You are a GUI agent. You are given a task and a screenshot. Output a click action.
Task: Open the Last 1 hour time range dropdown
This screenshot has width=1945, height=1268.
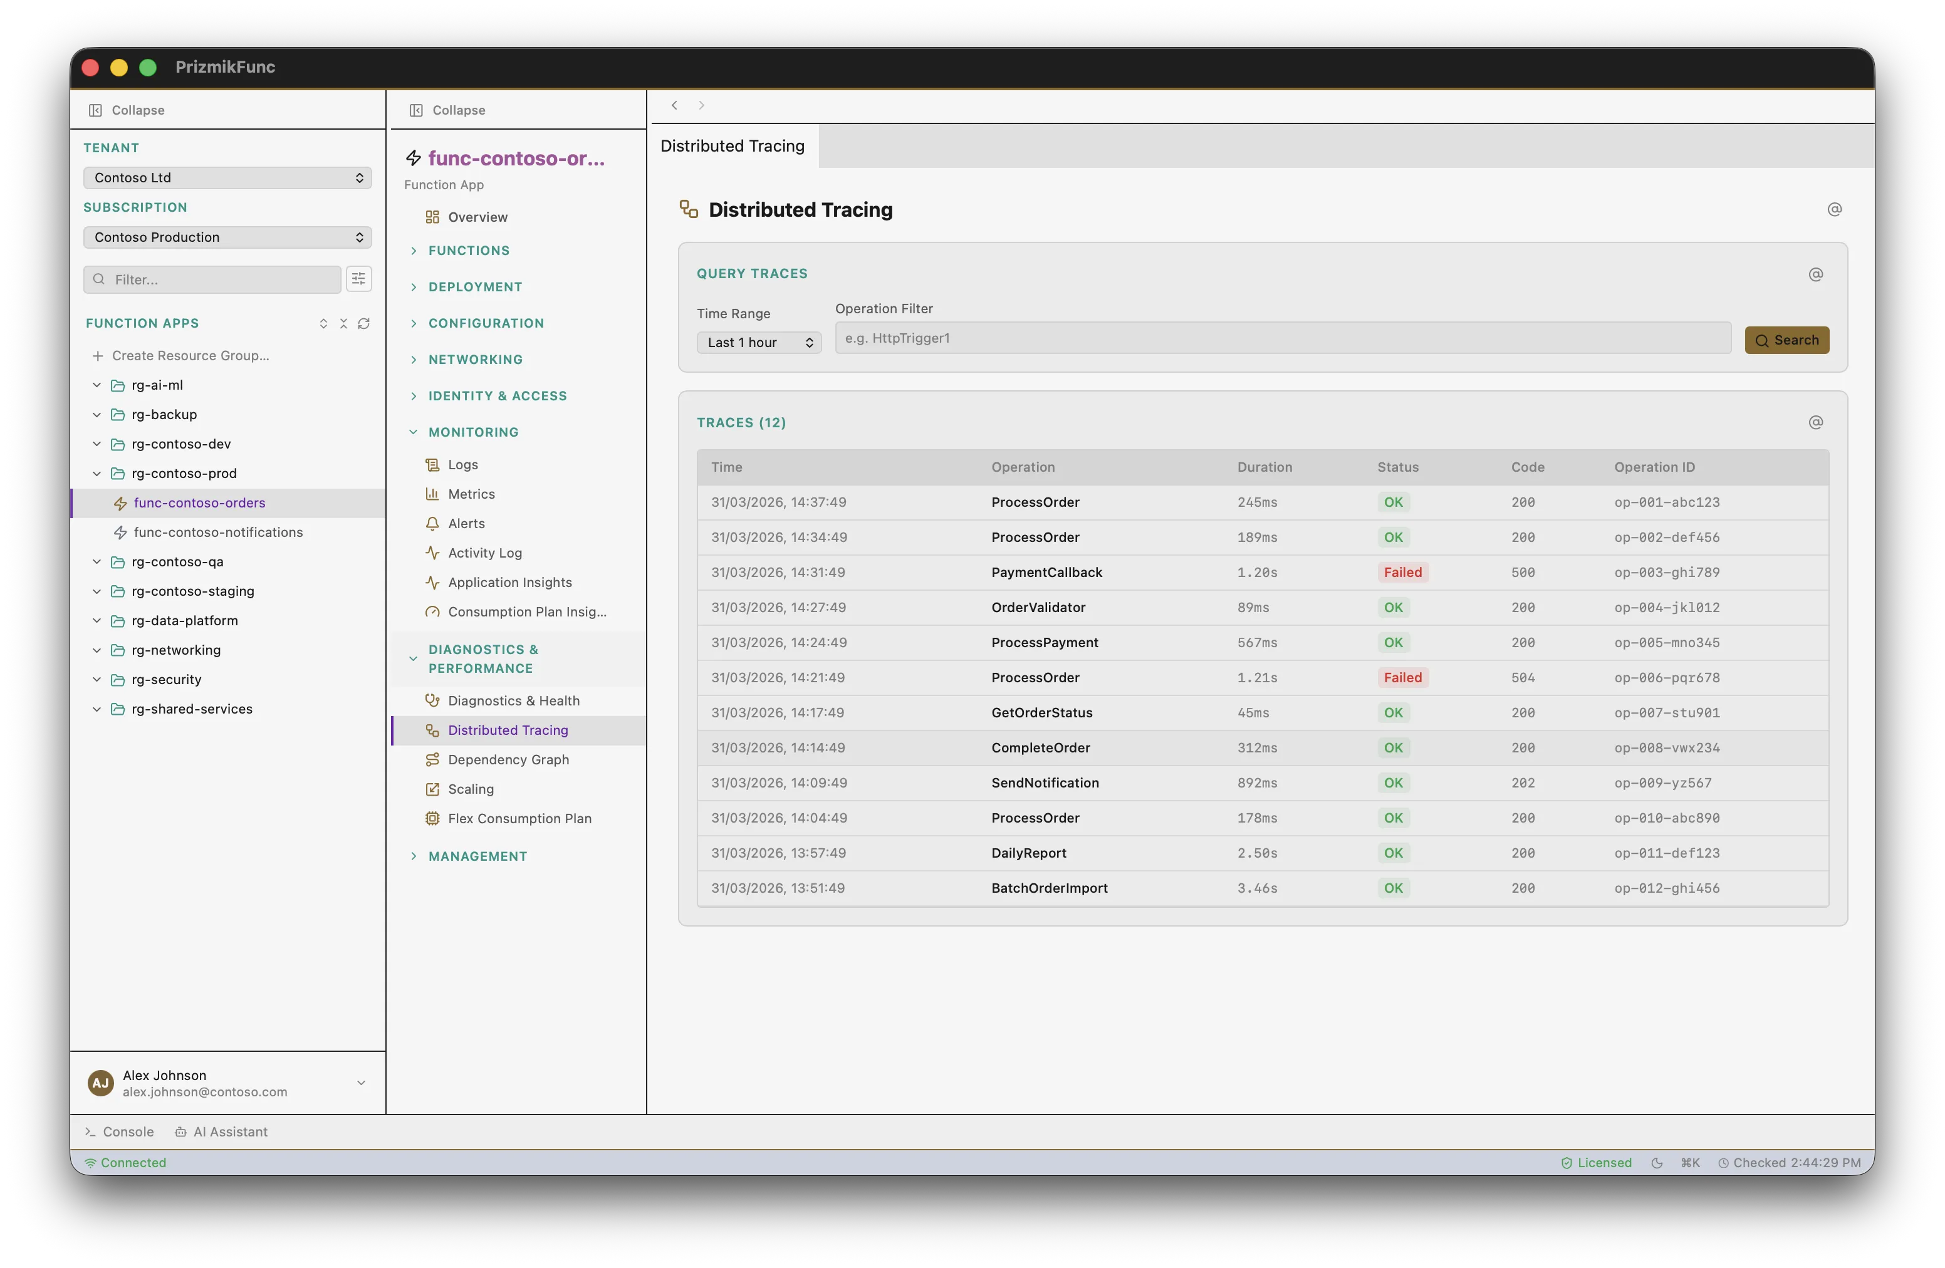(758, 342)
